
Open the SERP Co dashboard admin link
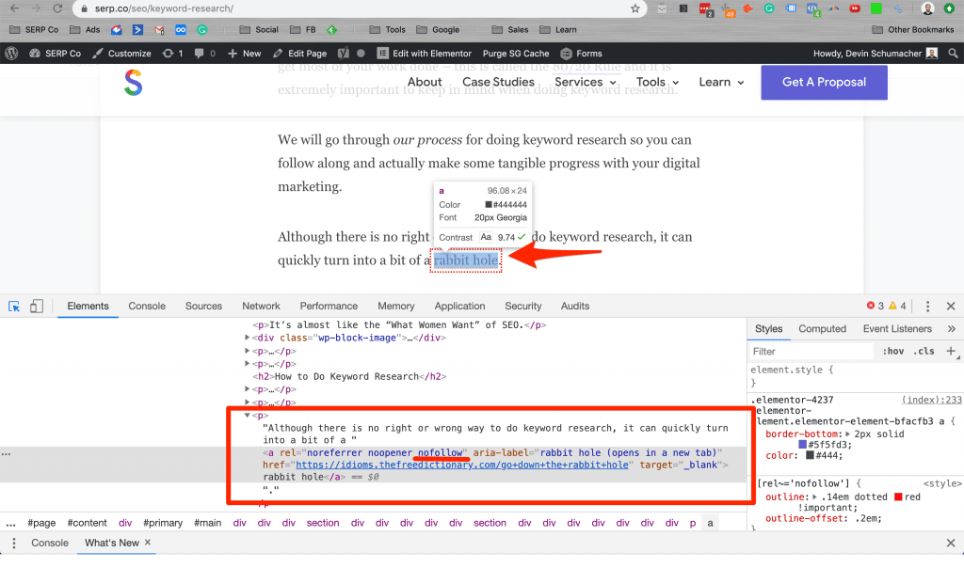55,54
